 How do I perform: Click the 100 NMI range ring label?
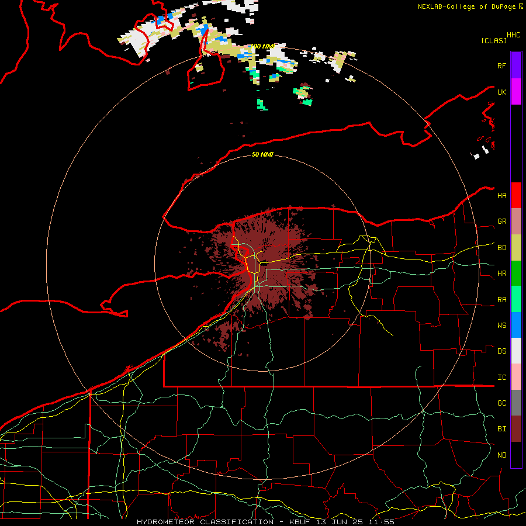pos(263,46)
